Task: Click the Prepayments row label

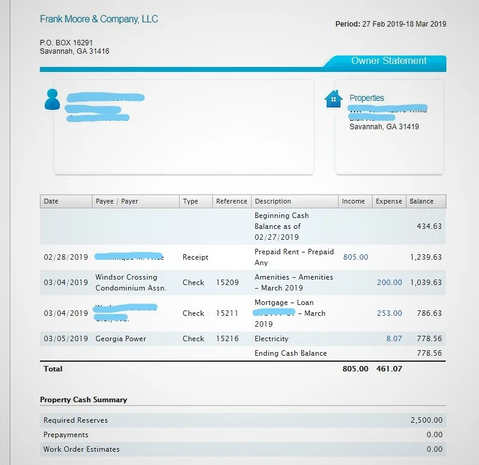Action: (66, 435)
